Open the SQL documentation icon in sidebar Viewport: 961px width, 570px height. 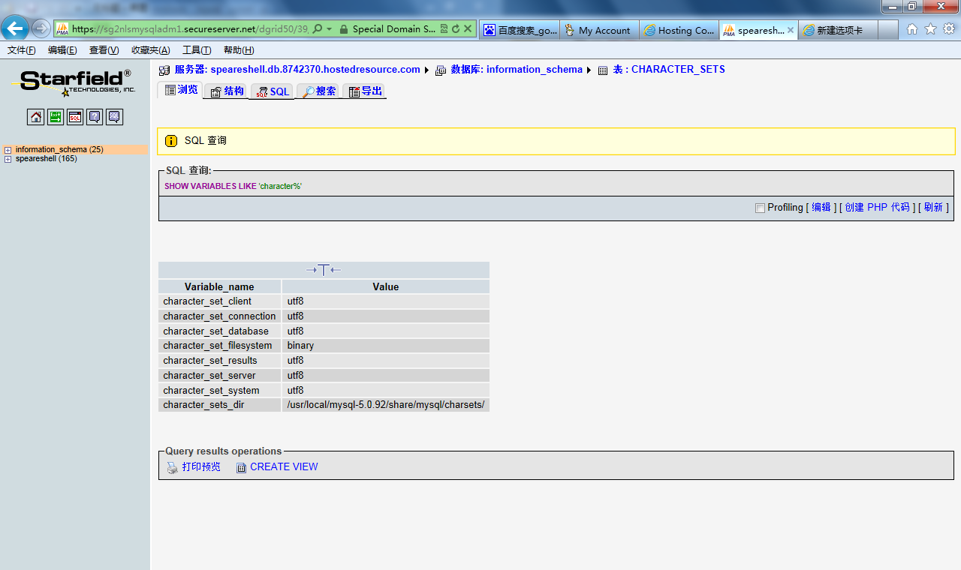click(114, 117)
